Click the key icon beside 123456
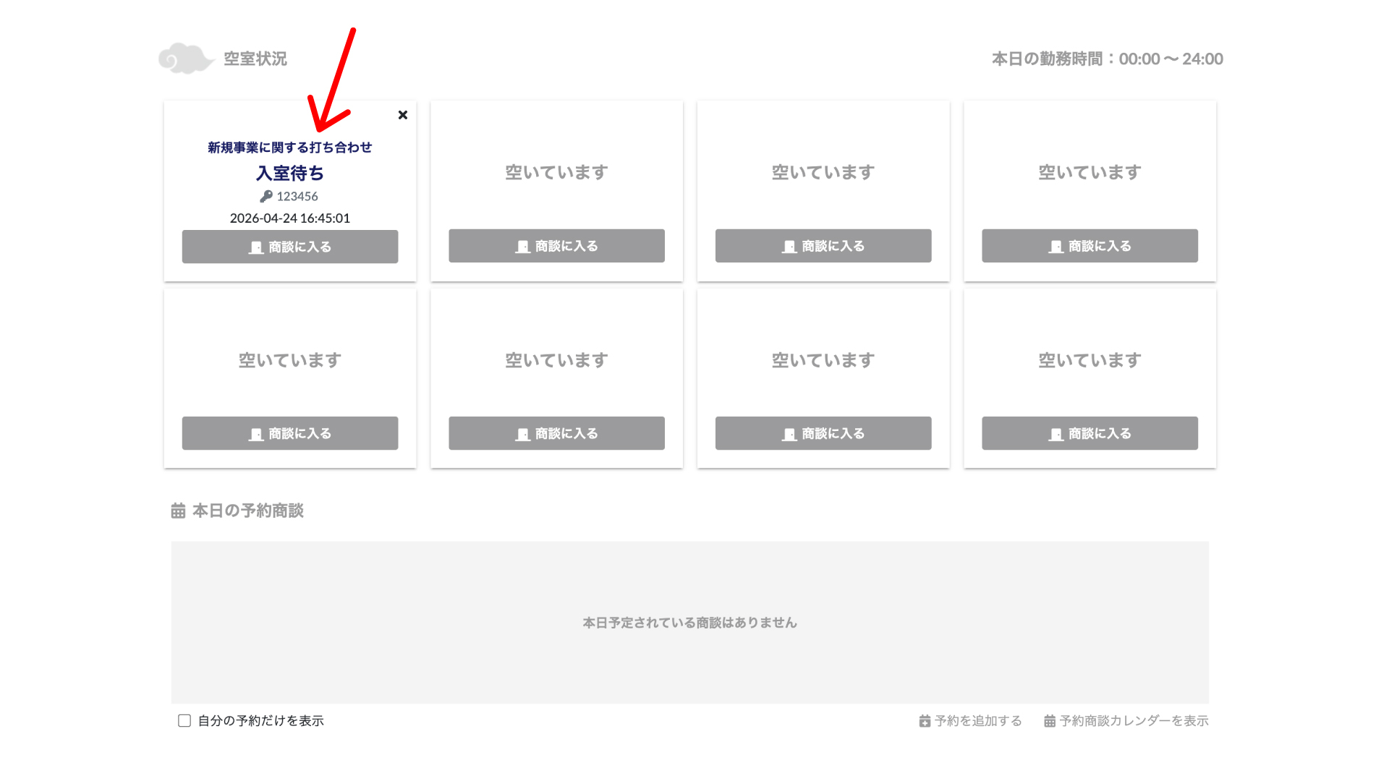Screen dimensions: 1389x781 [266, 196]
